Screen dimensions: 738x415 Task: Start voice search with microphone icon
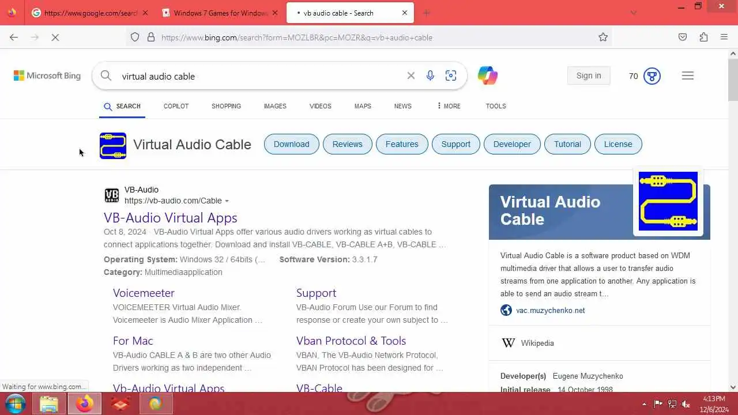(x=430, y=76)
